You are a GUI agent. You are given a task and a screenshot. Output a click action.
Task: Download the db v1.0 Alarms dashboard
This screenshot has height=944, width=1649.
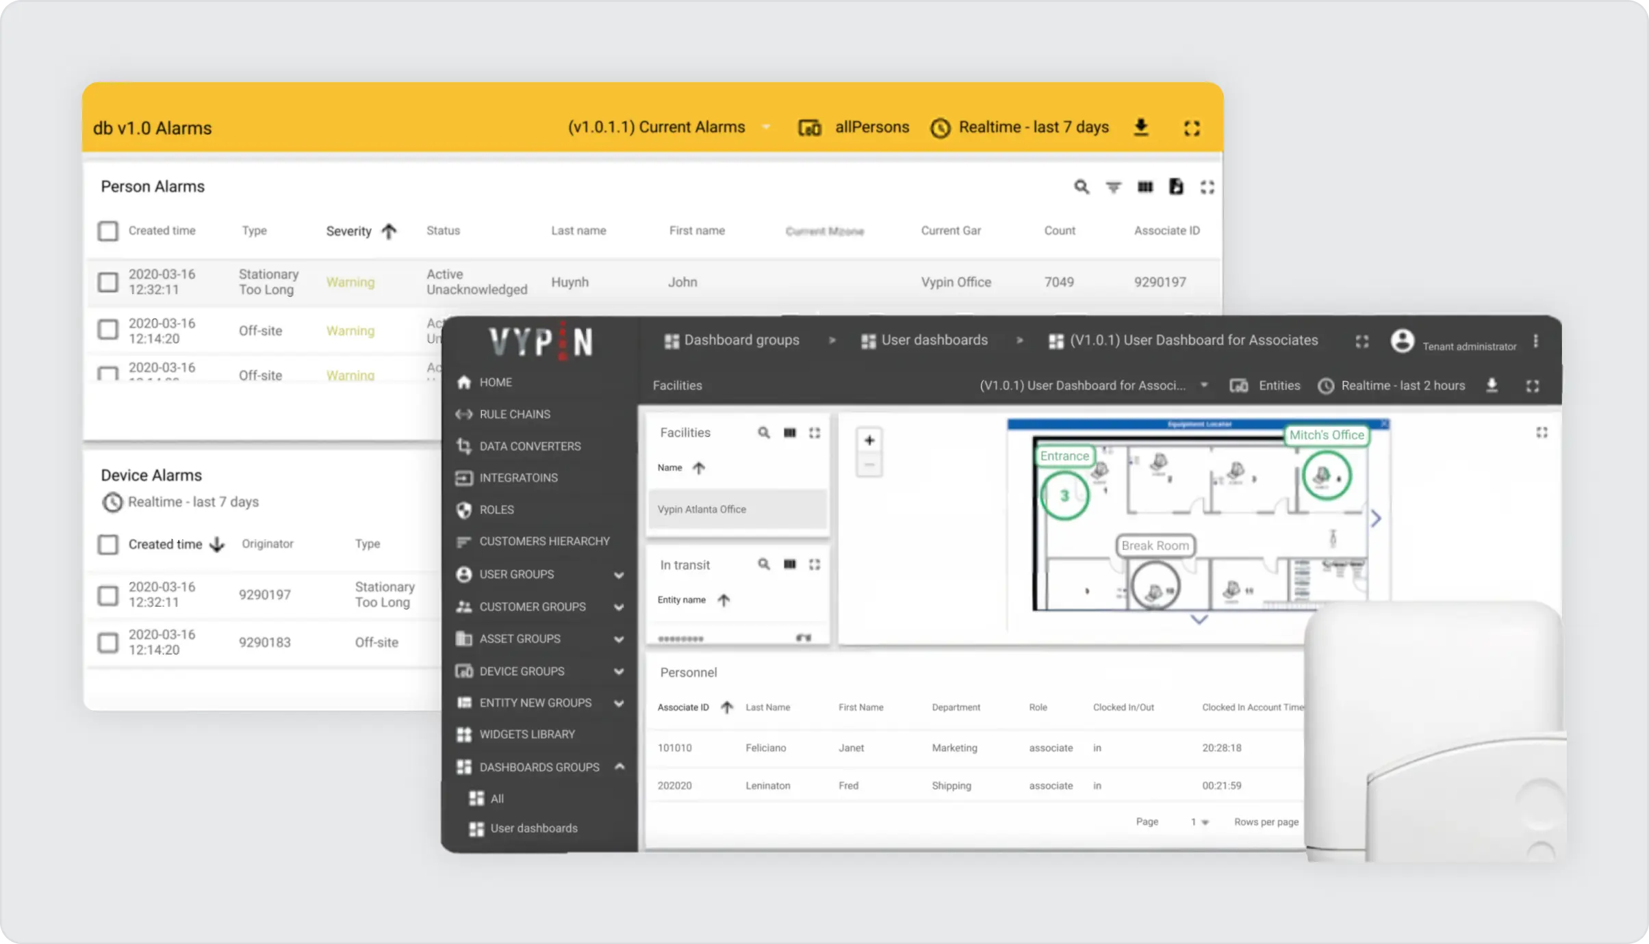pyautogui.click(x=1141, y=127)
